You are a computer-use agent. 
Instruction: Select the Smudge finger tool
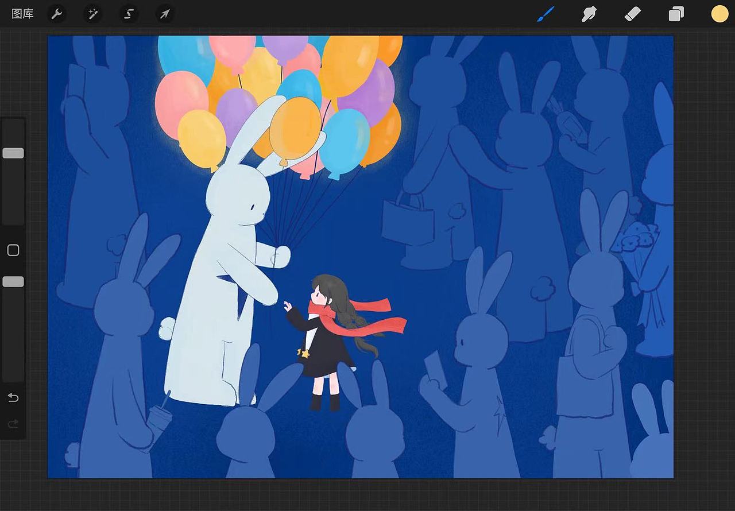pos(589,14)
